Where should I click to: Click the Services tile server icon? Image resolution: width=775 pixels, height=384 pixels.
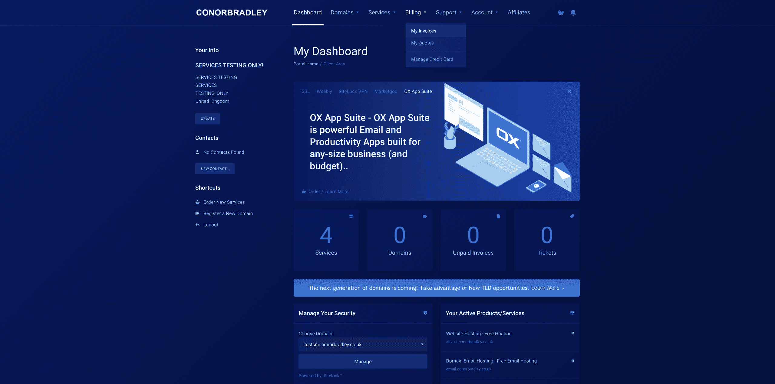[x=351, y=216]
